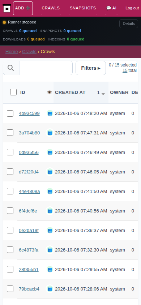The height and width of the screenshot is (305, 141).
Task: Click owner system in row 6c4873fa
Action: click(x=117, y=250)
